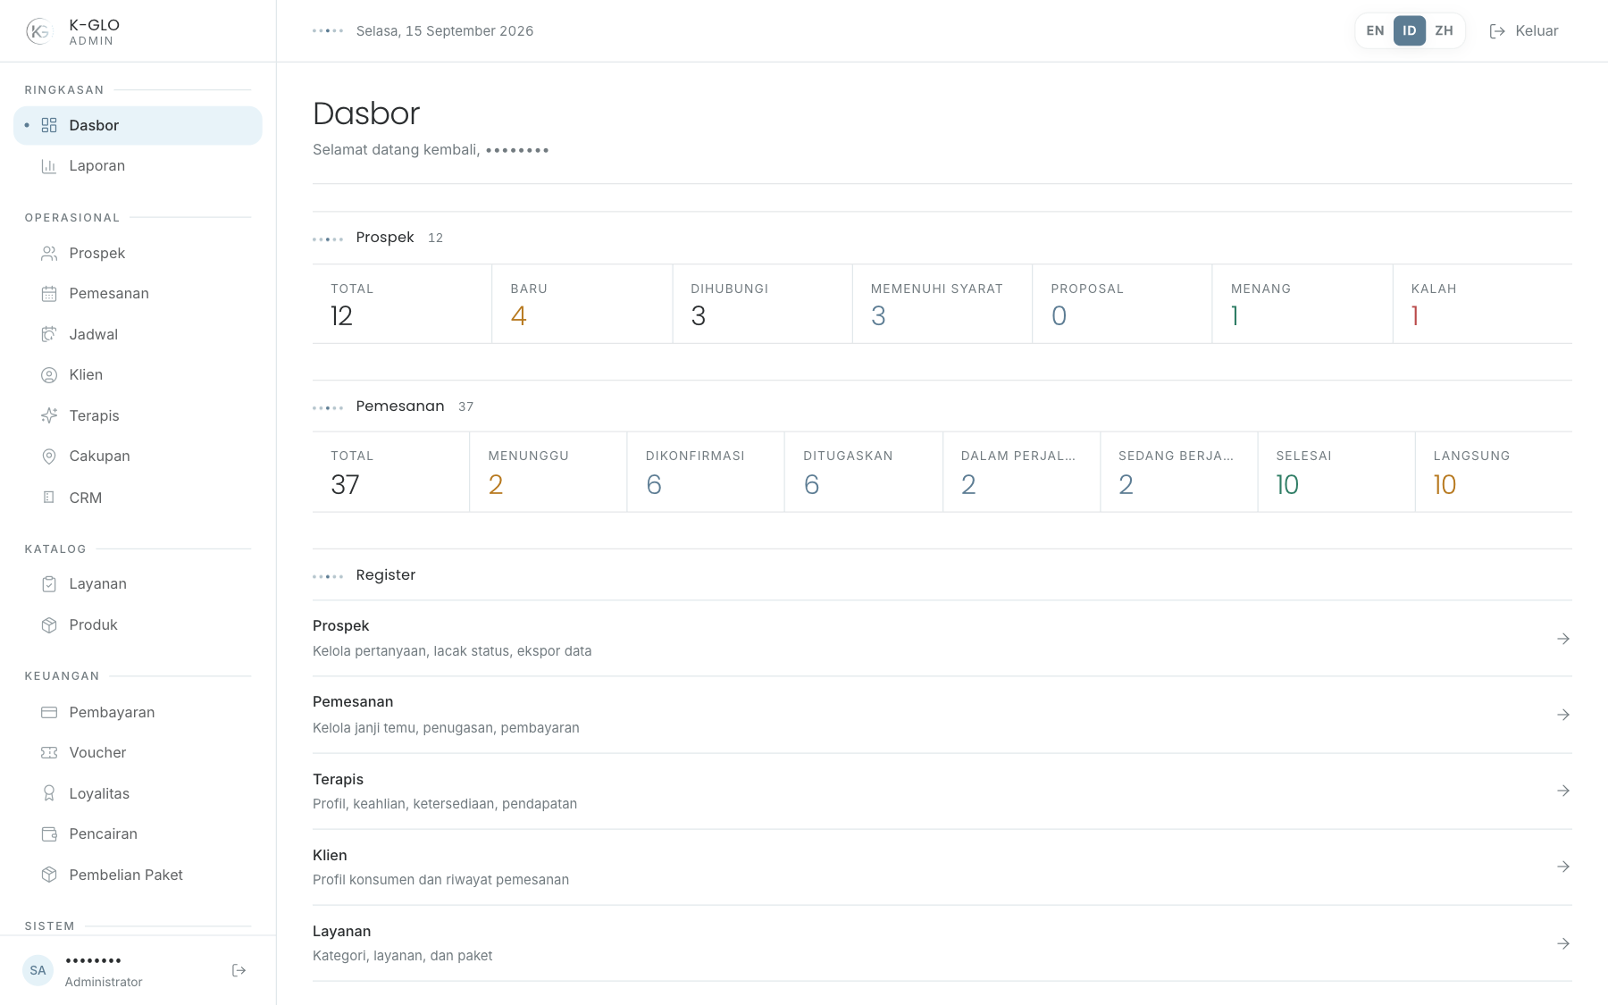Click the Langsung bookings stat card
This screenshot has height=1005, width=1608.
pos(1495,472)
